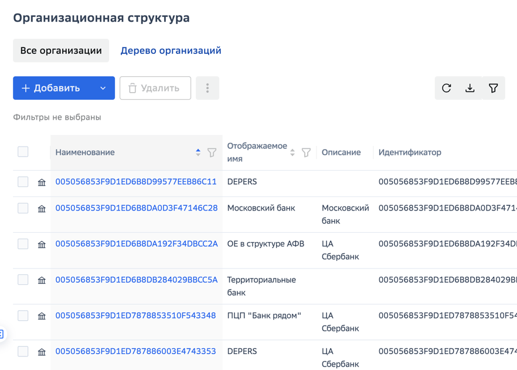This screenshot has height=370, width=517.
Task: Click the Наименование column header label
Action: (x=85, y=152)
